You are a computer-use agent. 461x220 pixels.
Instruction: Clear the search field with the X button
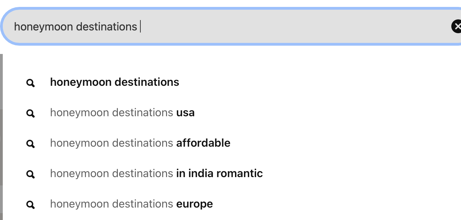[457, 26]
